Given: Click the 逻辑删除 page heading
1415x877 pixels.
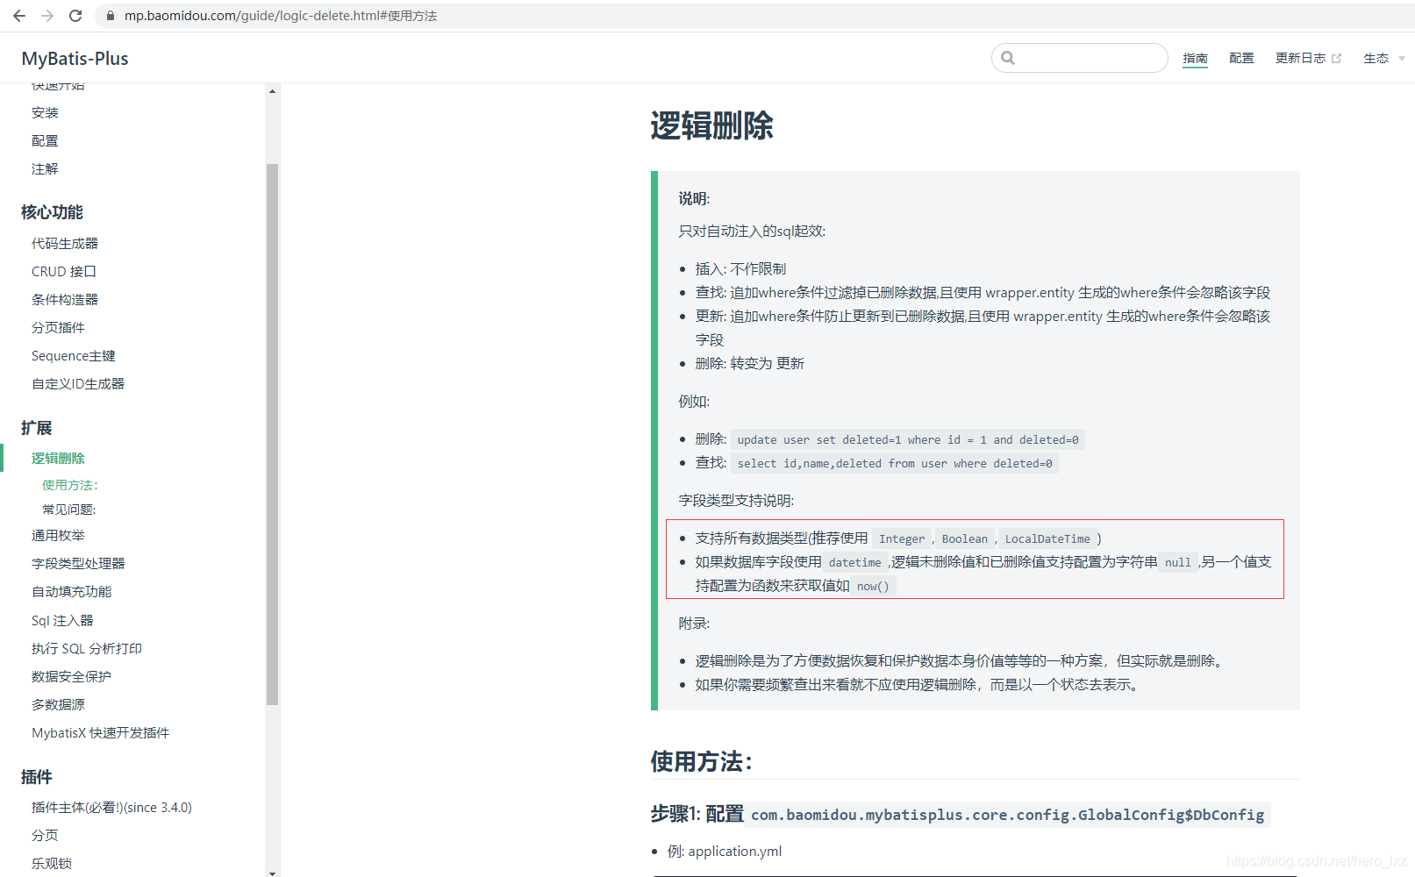Looking at the screenshot, I should 711,125.
